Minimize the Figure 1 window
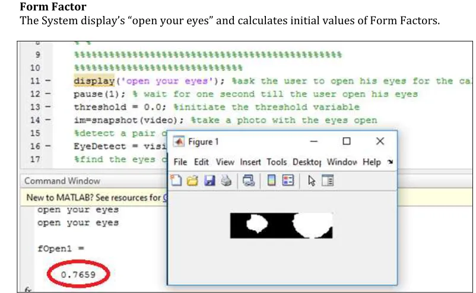The image size is (476, 293). (314, 141)
